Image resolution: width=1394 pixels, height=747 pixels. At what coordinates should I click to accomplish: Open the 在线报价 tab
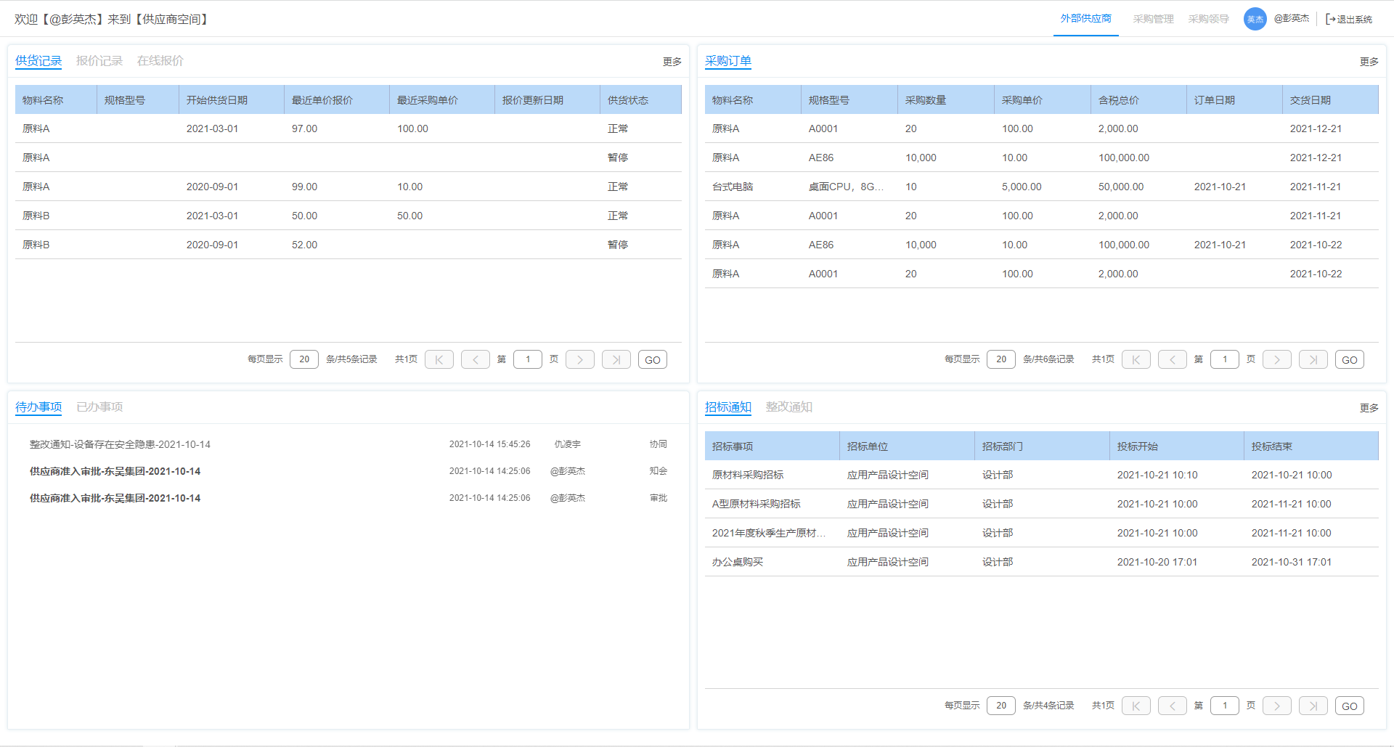click(160, 61)
